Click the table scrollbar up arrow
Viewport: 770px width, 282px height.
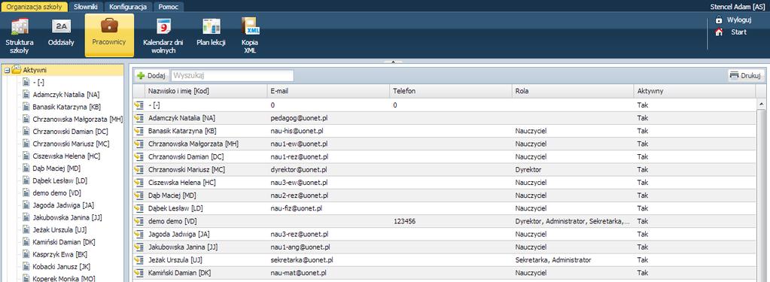click(x=761, y=104)
